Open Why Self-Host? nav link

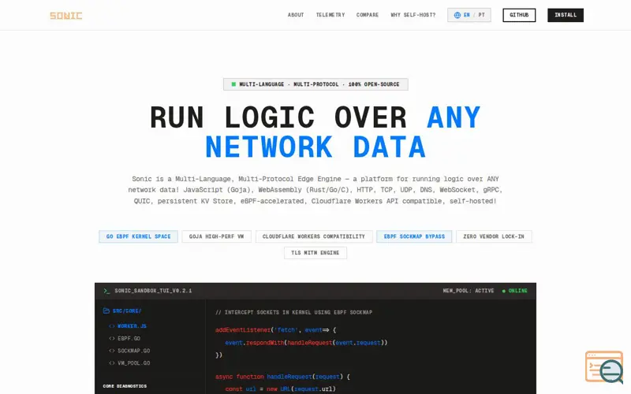pos(413,15)
